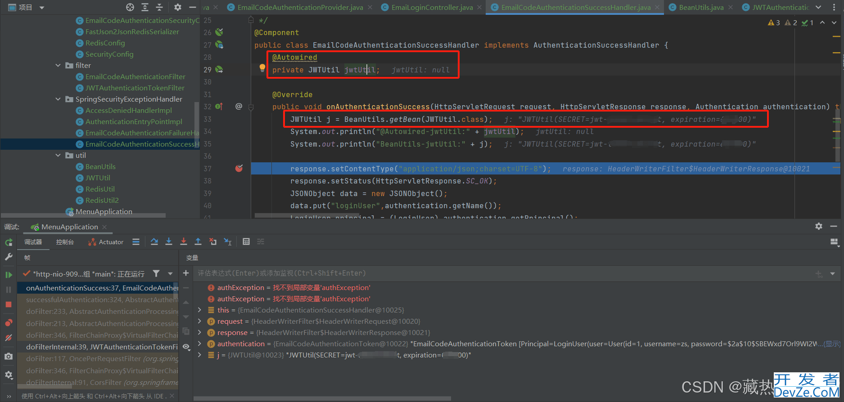
Task: Click lightbulb intention icon at line 29
Action: click(262, 68)
